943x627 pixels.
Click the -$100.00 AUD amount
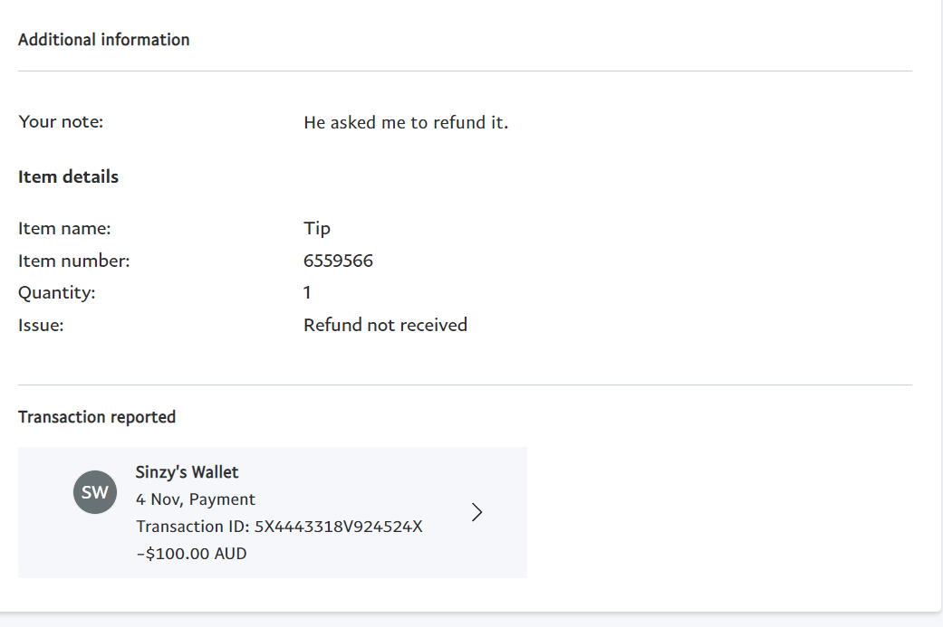click(191, 554)
